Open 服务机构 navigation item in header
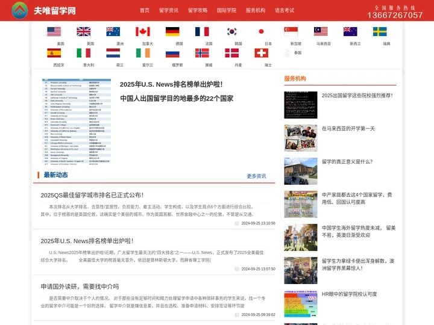 click(256, 10)
